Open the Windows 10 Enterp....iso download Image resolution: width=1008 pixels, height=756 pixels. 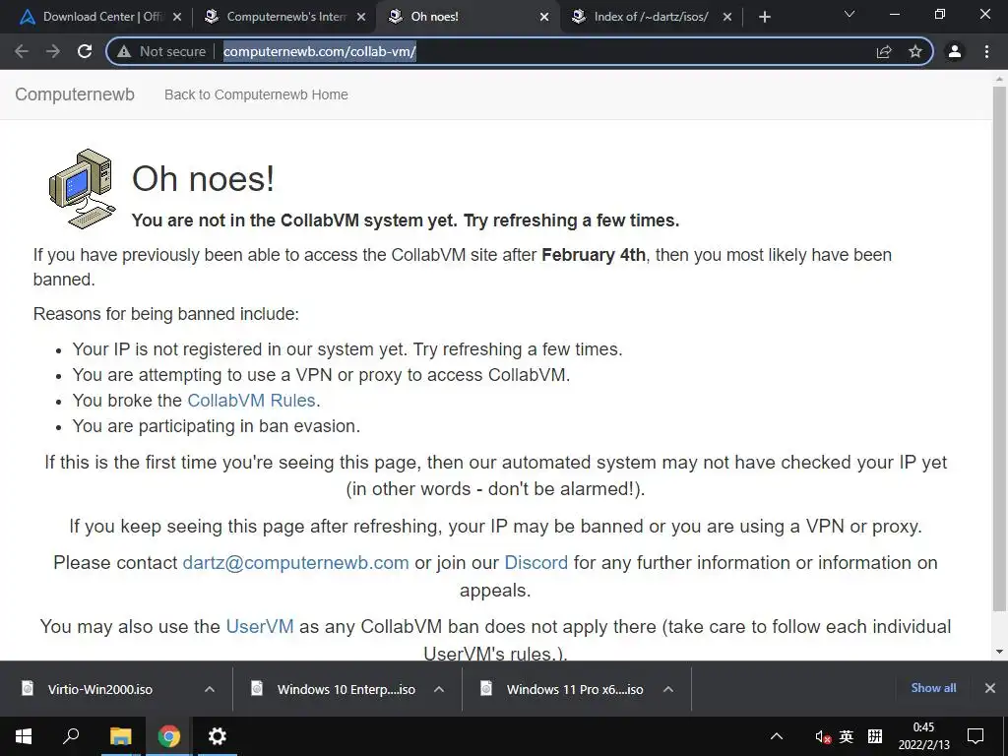tap(346, 689)
